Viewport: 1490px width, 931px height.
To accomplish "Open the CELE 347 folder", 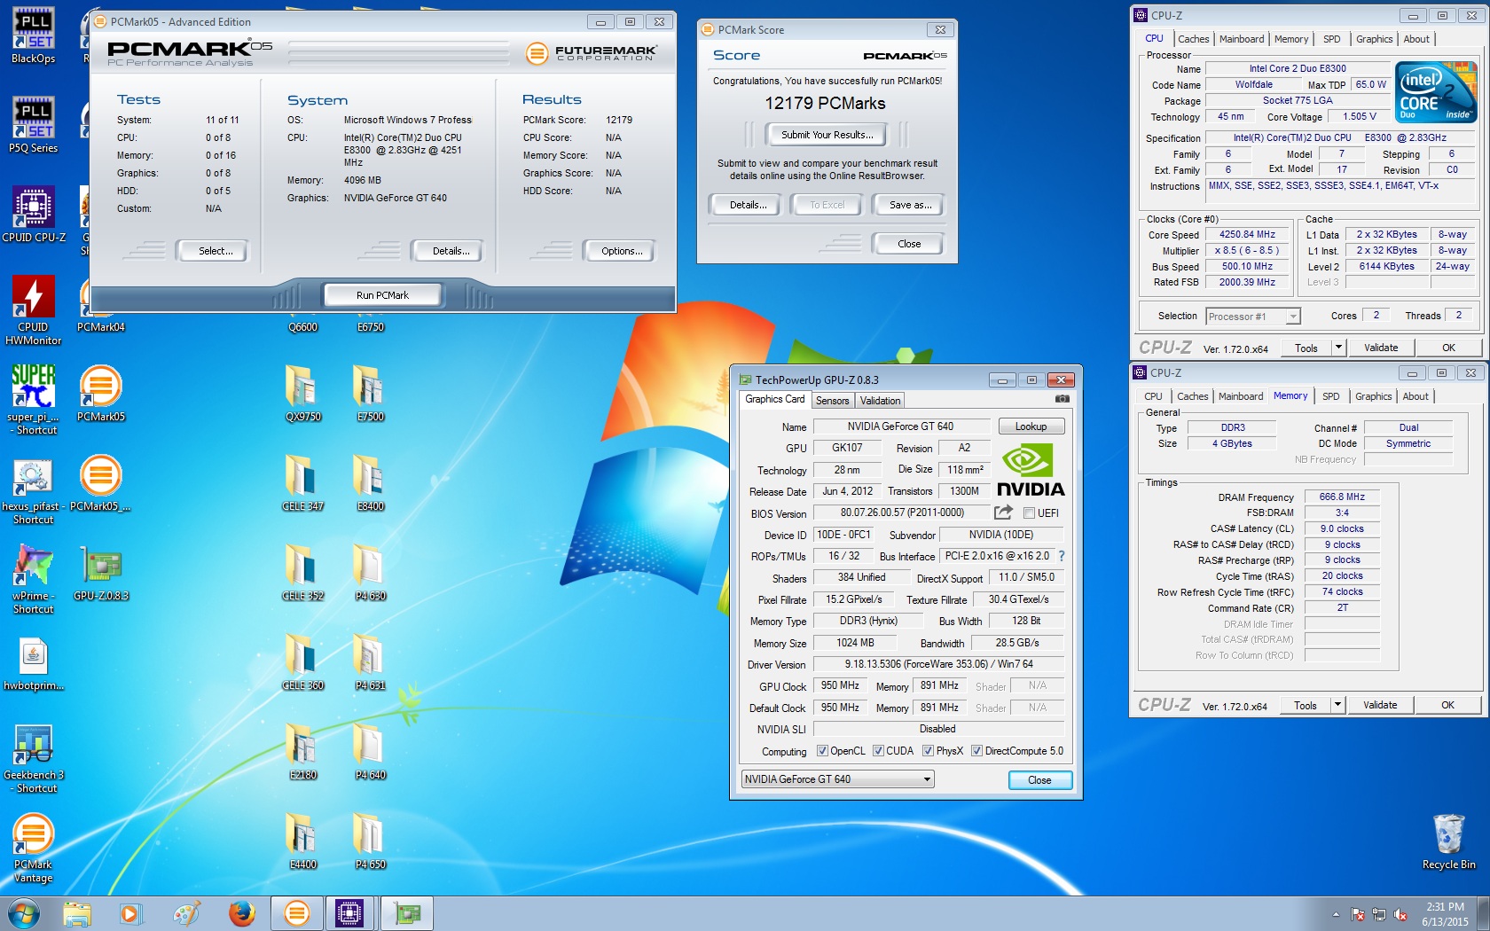I will [302, 483].
